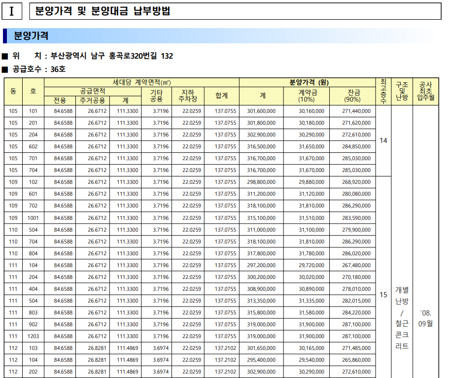Select the '합계' column header
This screenshot has height=378, width=453.
[x=222, y=96]
